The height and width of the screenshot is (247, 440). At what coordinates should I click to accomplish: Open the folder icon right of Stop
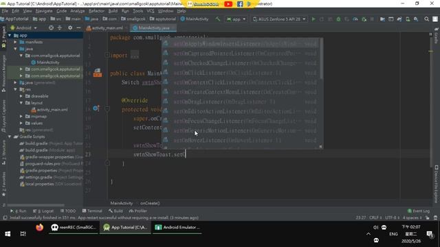coord(382,19)
